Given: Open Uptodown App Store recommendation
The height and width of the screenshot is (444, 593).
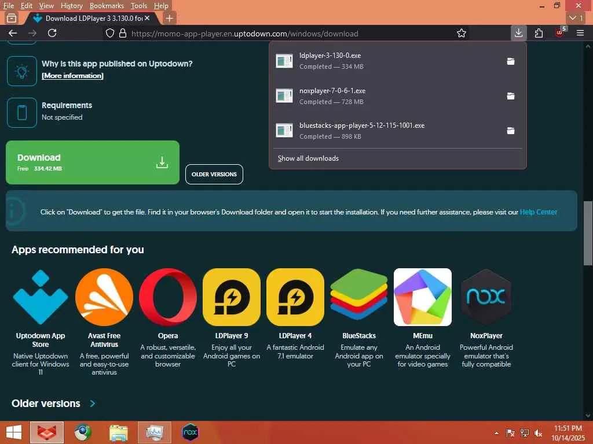Looking at the screenshot, I should [x=41, y=297].
